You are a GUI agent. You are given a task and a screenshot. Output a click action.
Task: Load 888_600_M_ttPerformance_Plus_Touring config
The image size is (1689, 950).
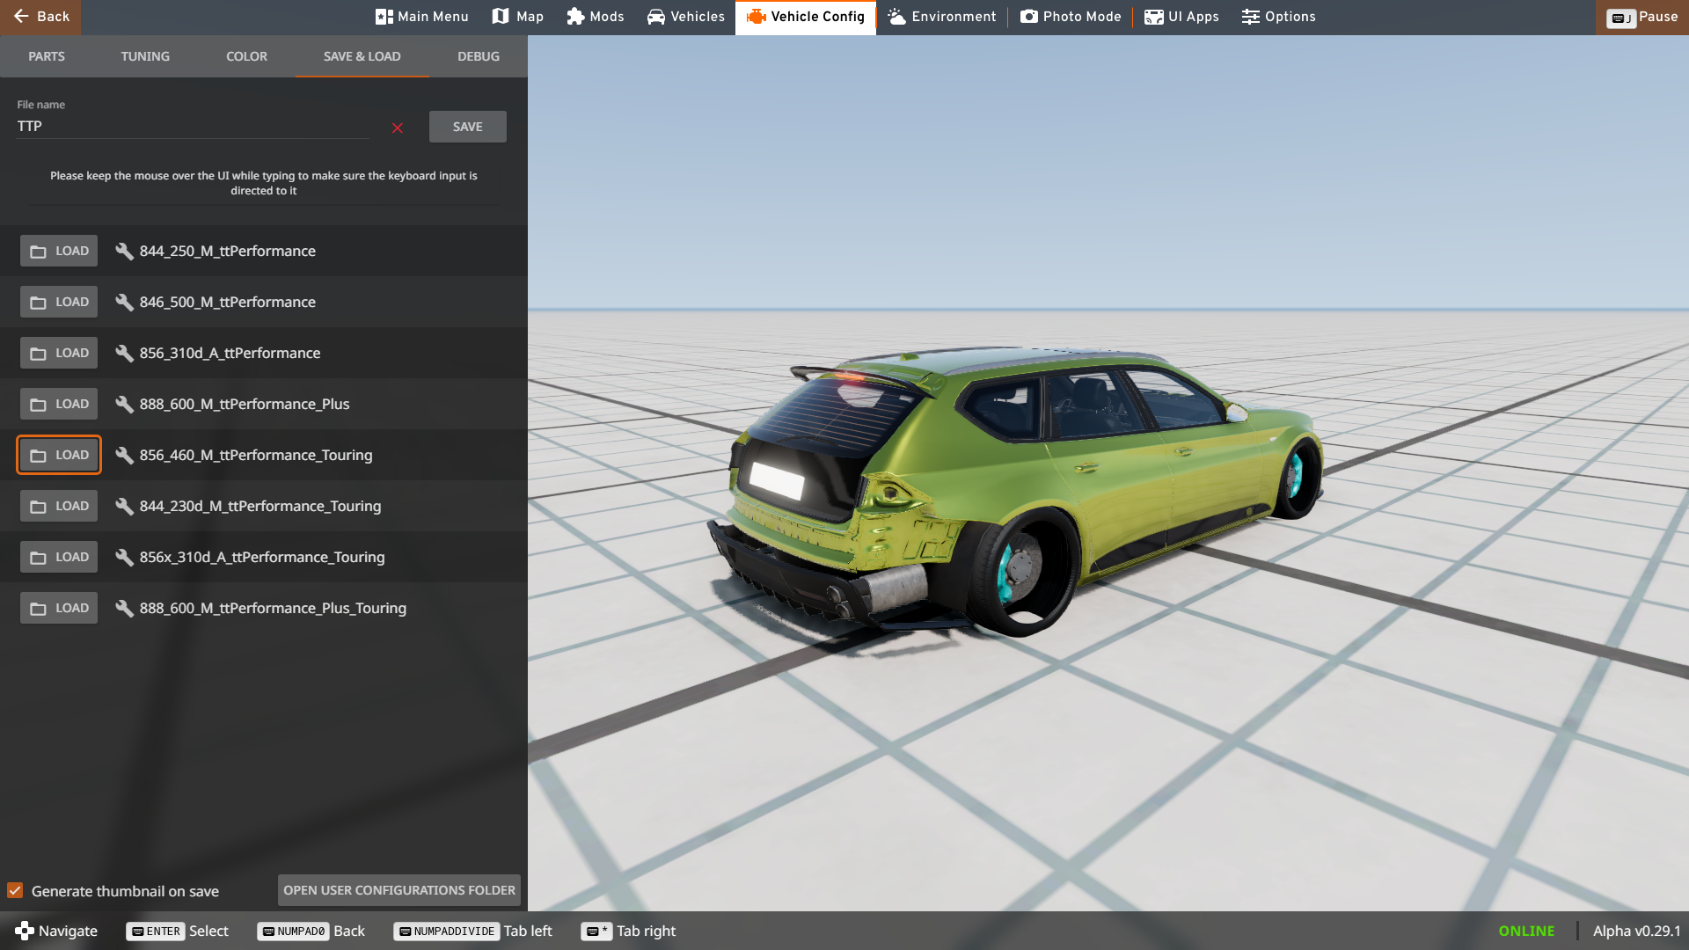[x=59, y=609]
